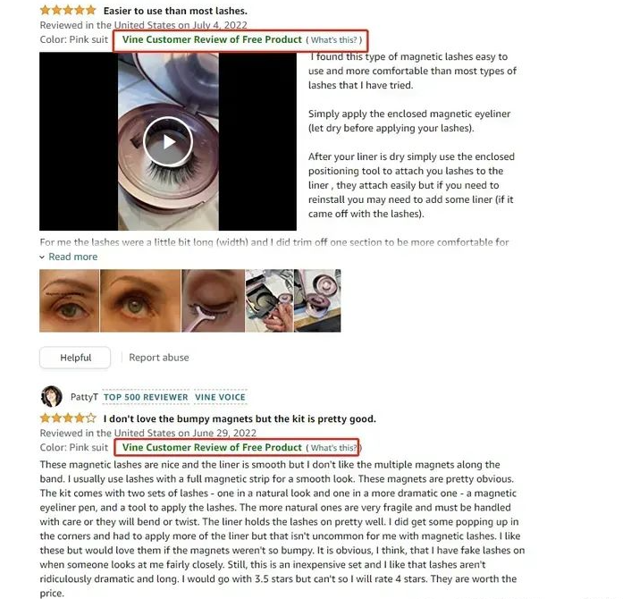
Task: Click the five-star rating of first review
Action: pyautogui.click(x=68, y=10)
